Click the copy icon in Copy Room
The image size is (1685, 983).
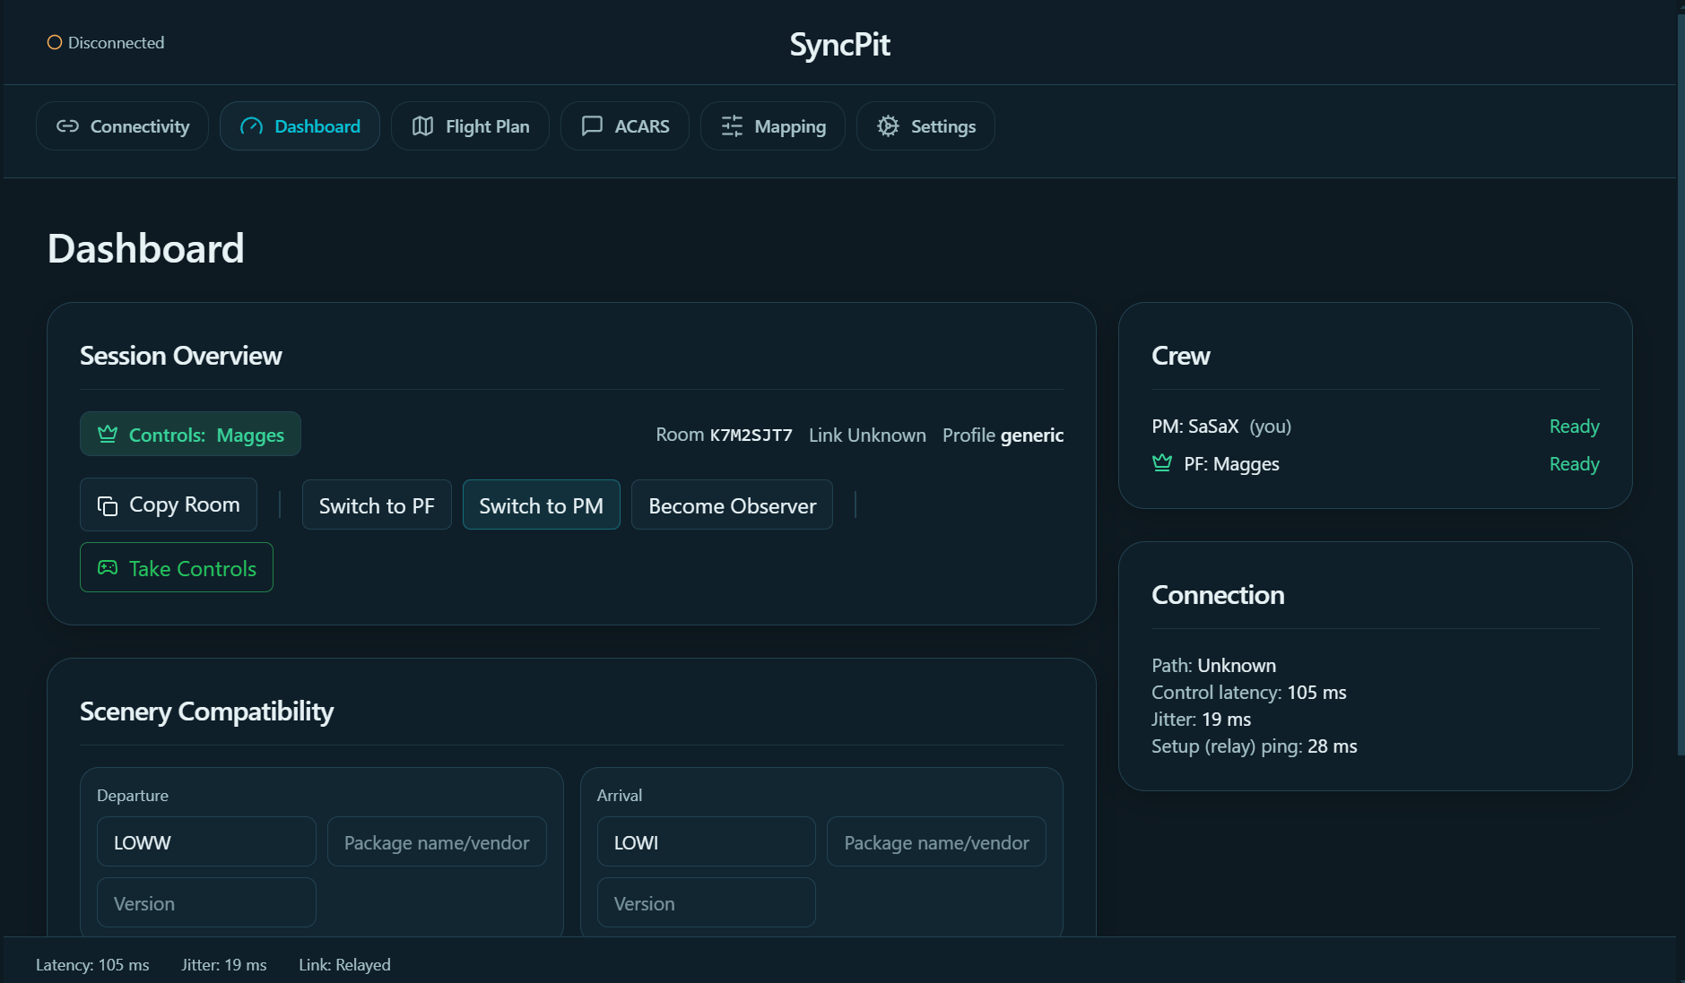click(x=108, y=506)
